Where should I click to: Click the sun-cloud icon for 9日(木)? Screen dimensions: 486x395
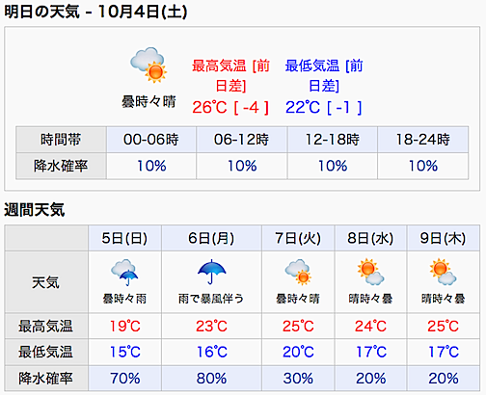coord(443,272)
